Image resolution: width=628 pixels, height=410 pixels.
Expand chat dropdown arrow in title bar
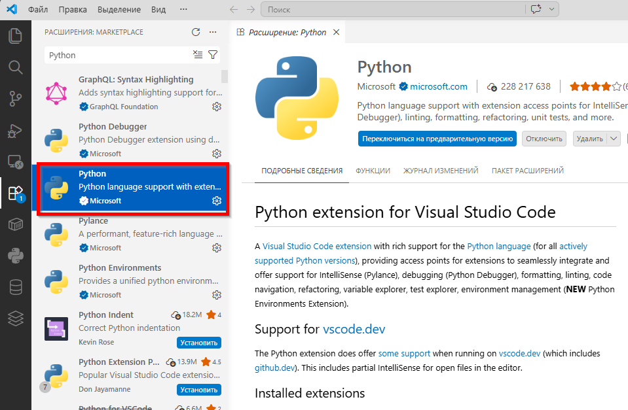[x=551, y=9]
